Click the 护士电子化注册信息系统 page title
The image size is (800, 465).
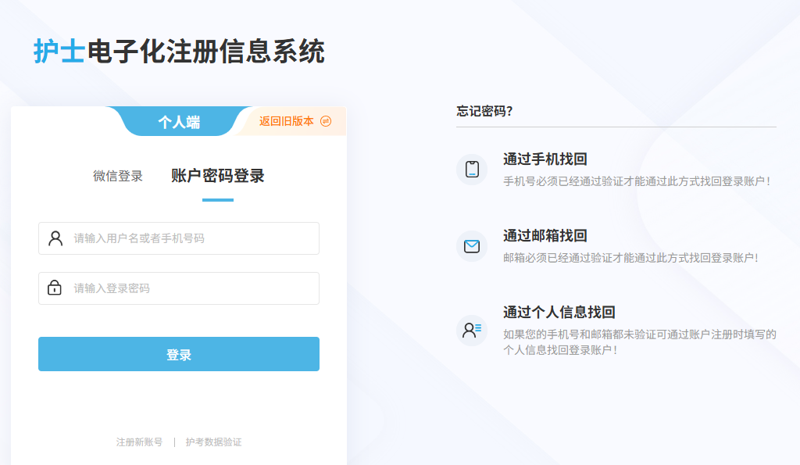(x=179, y=52)
